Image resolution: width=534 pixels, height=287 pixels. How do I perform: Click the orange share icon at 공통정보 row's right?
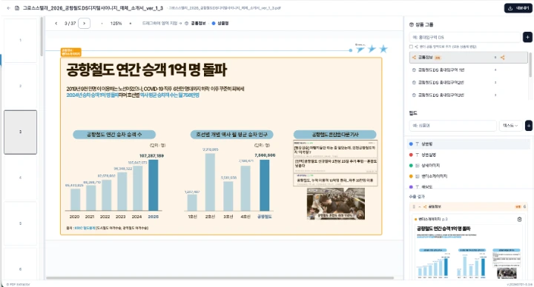[503, 58]
